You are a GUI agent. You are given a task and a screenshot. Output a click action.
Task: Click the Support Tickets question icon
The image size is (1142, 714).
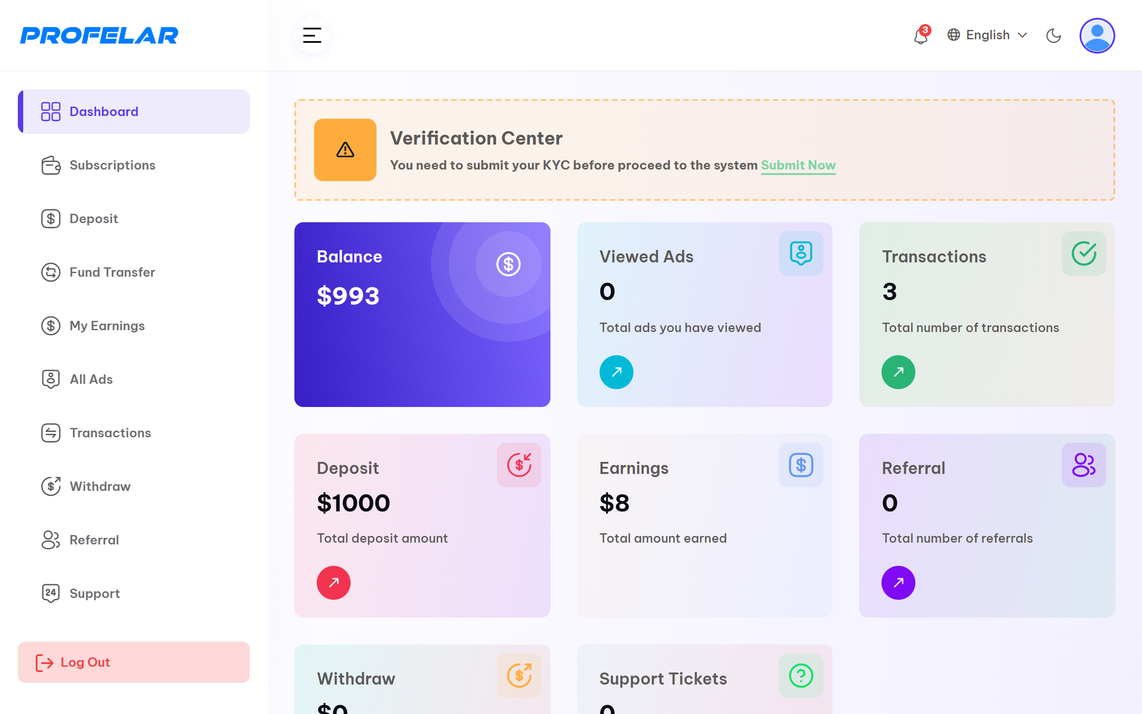[801, 676]
